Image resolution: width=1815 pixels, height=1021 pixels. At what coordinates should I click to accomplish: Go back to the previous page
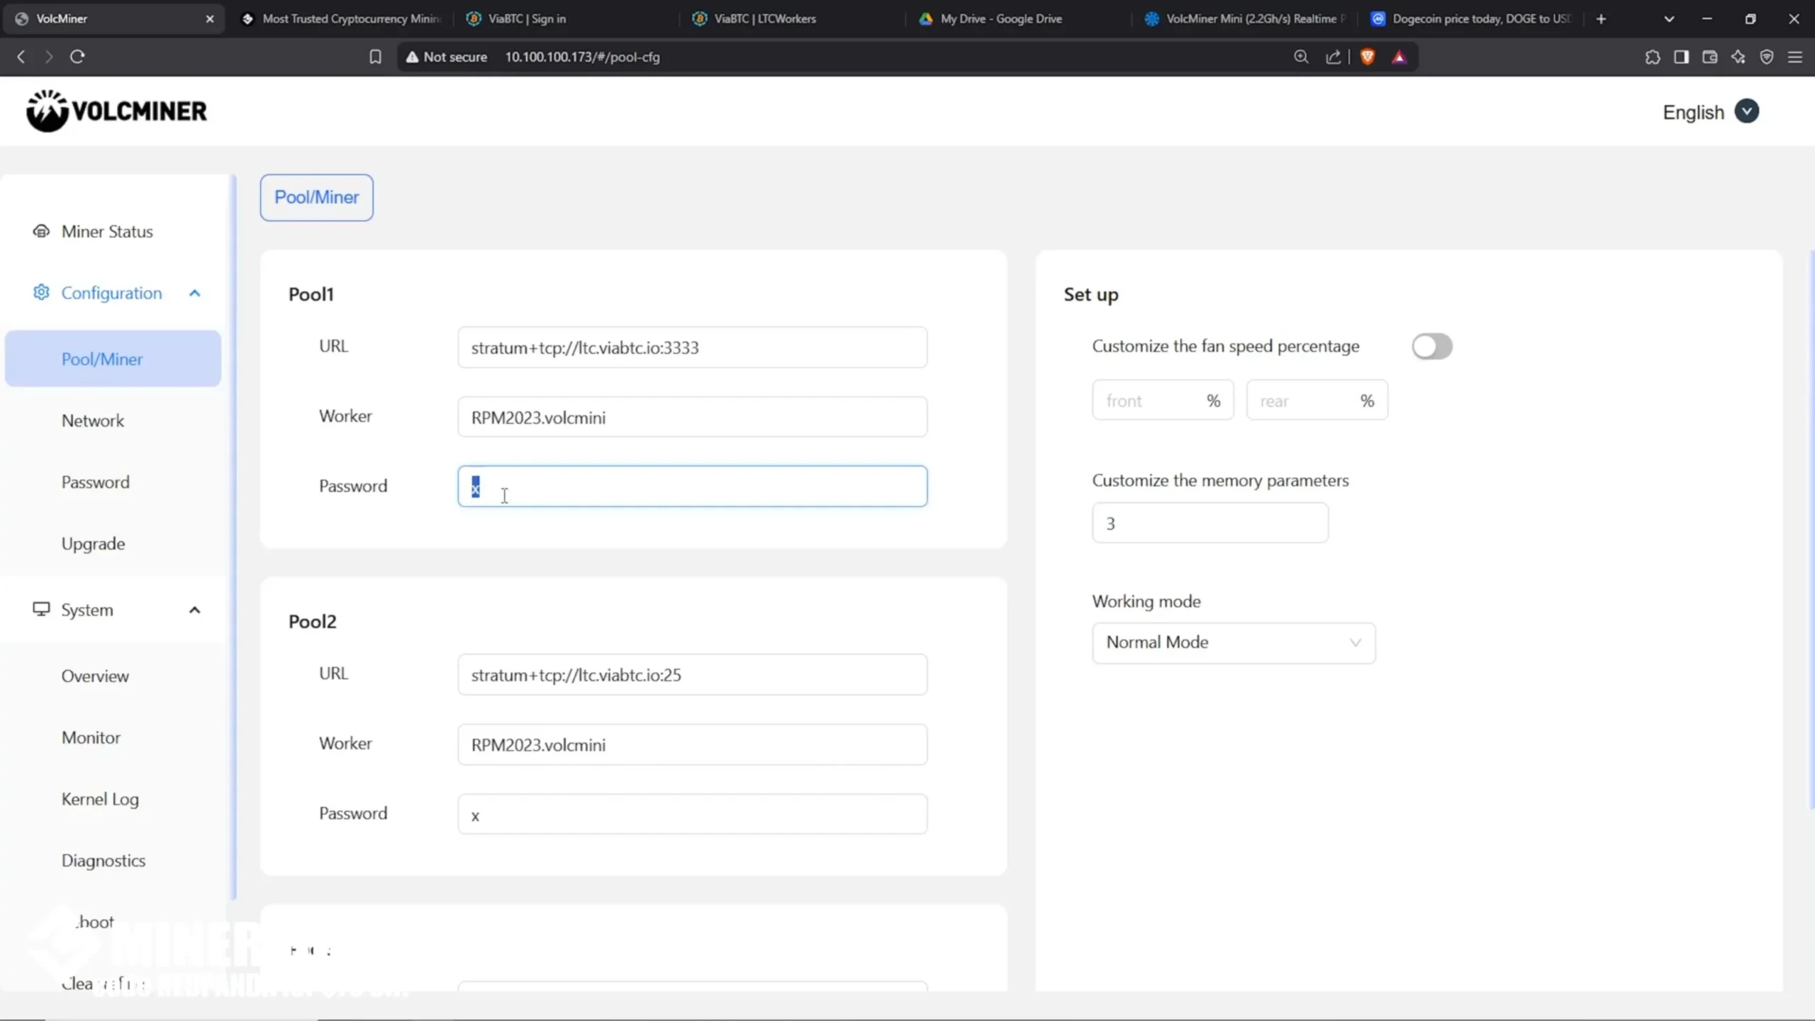click(21, 57)
